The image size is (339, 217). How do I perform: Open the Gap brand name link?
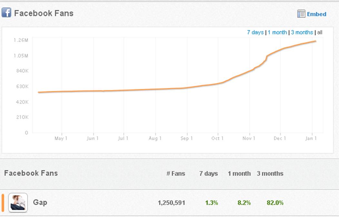coord(40,202)
